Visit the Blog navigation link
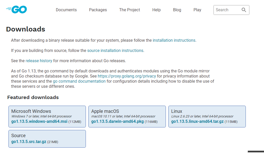Screen dimensions: 264x153 [x=177, y=10]
